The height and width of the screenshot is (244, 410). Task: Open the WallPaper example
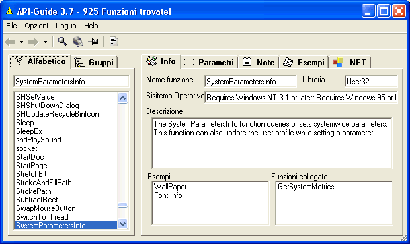coord(170,187)
